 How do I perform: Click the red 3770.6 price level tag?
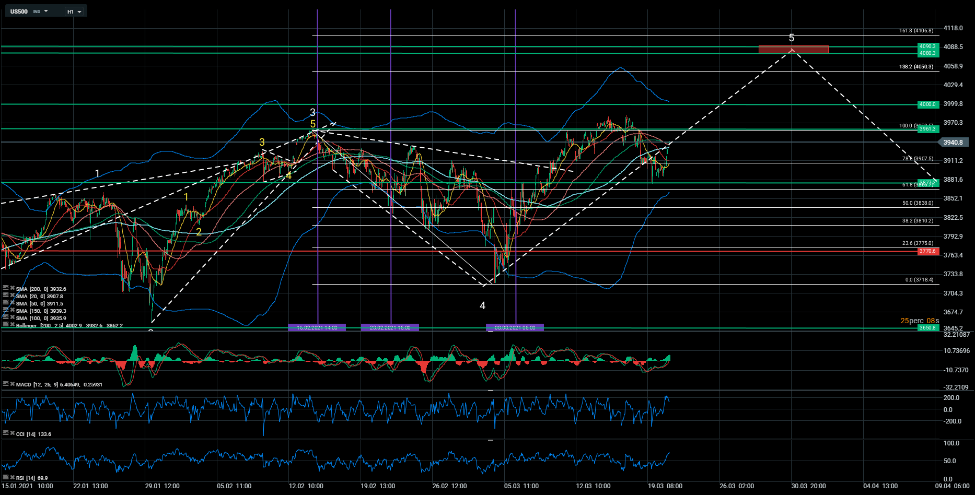pos(928,251)
